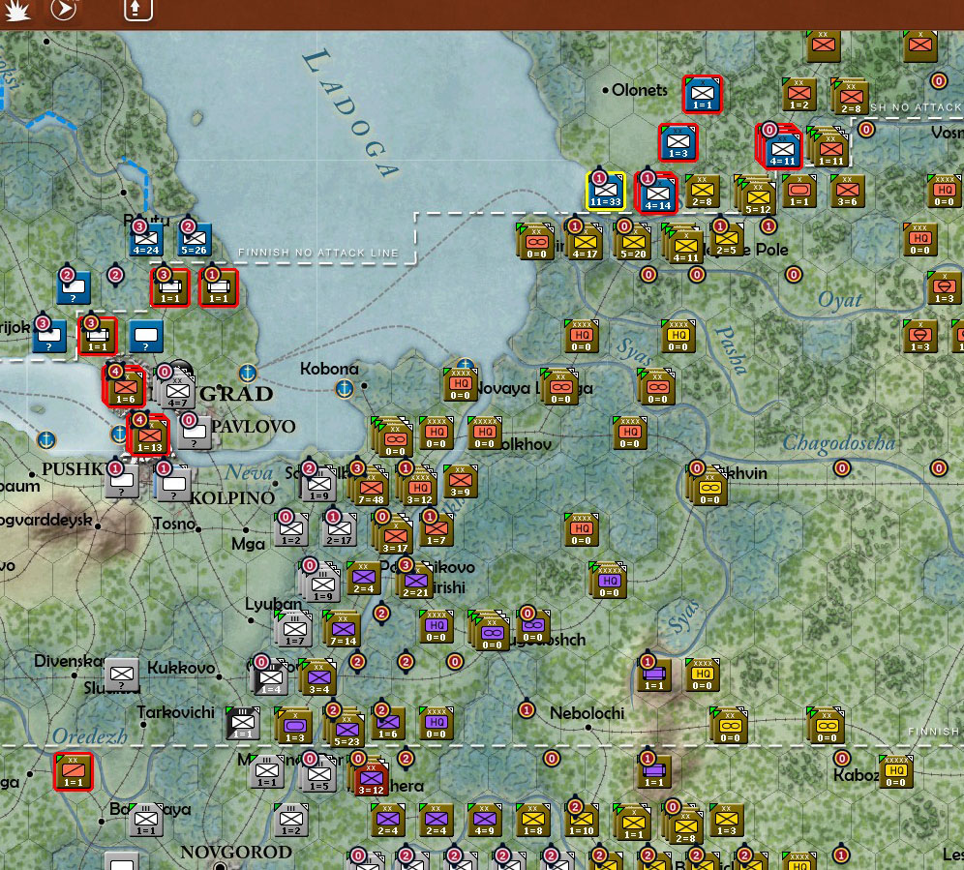The image size is (964, 870).
Task: Select the Finnish 4=14 infantry counter
Action: [657, 195]
